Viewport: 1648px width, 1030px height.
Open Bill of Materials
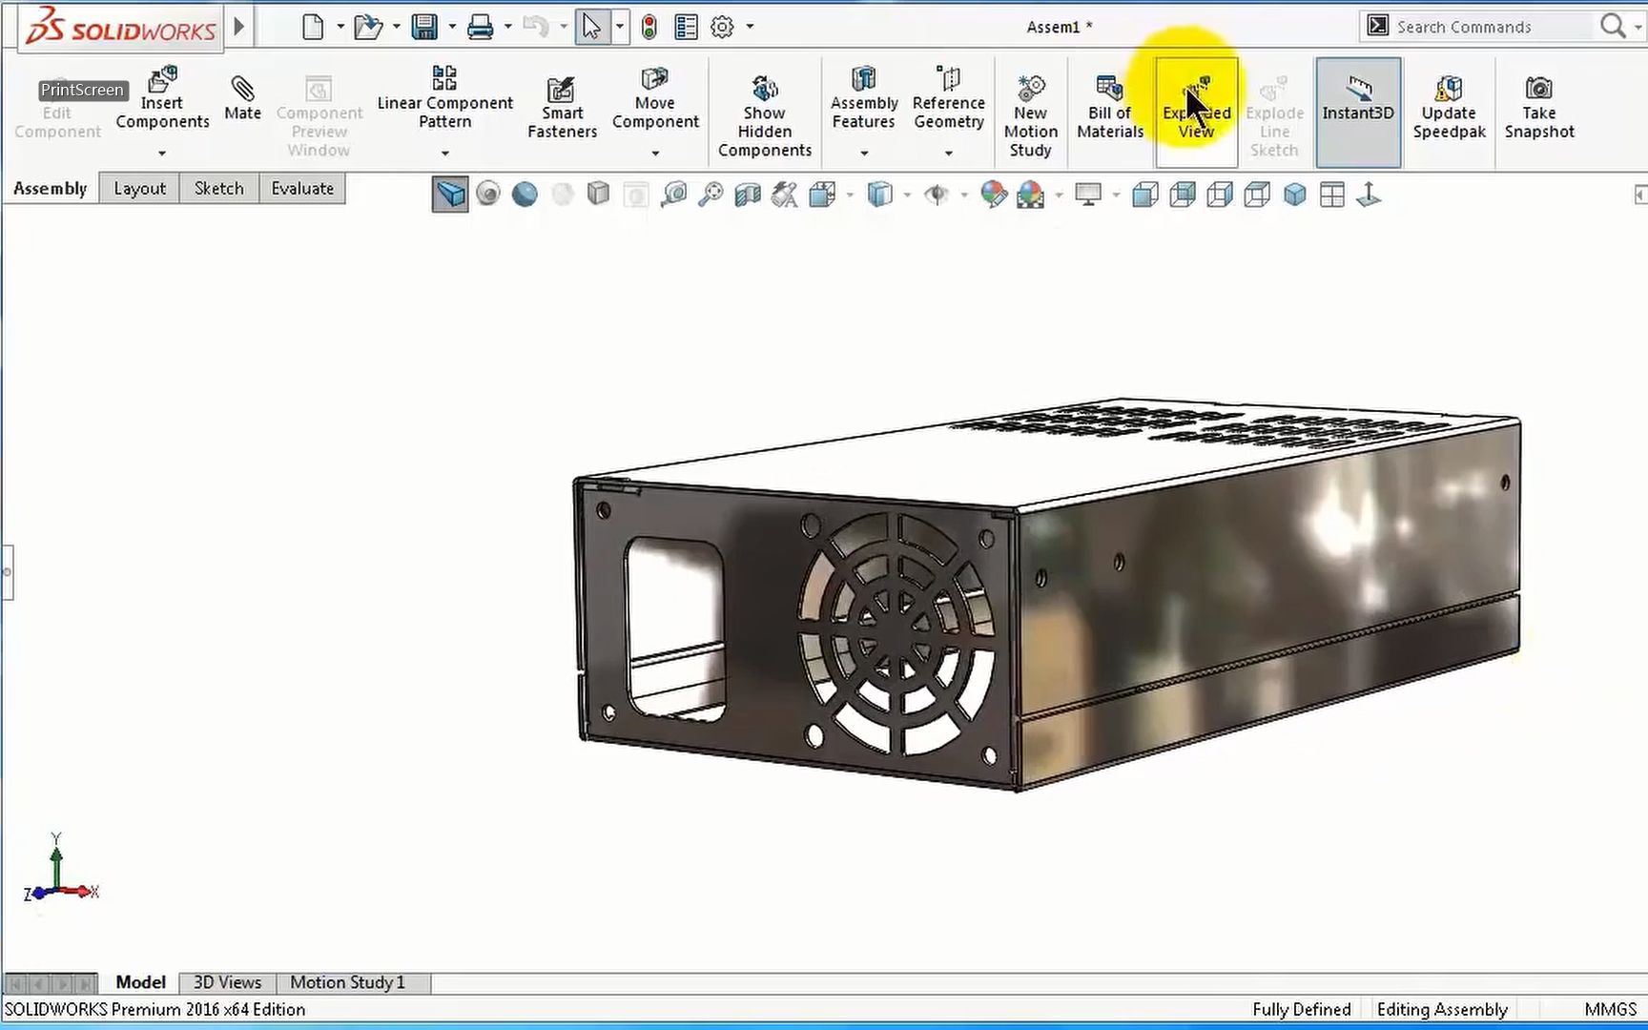(1109, 105)
